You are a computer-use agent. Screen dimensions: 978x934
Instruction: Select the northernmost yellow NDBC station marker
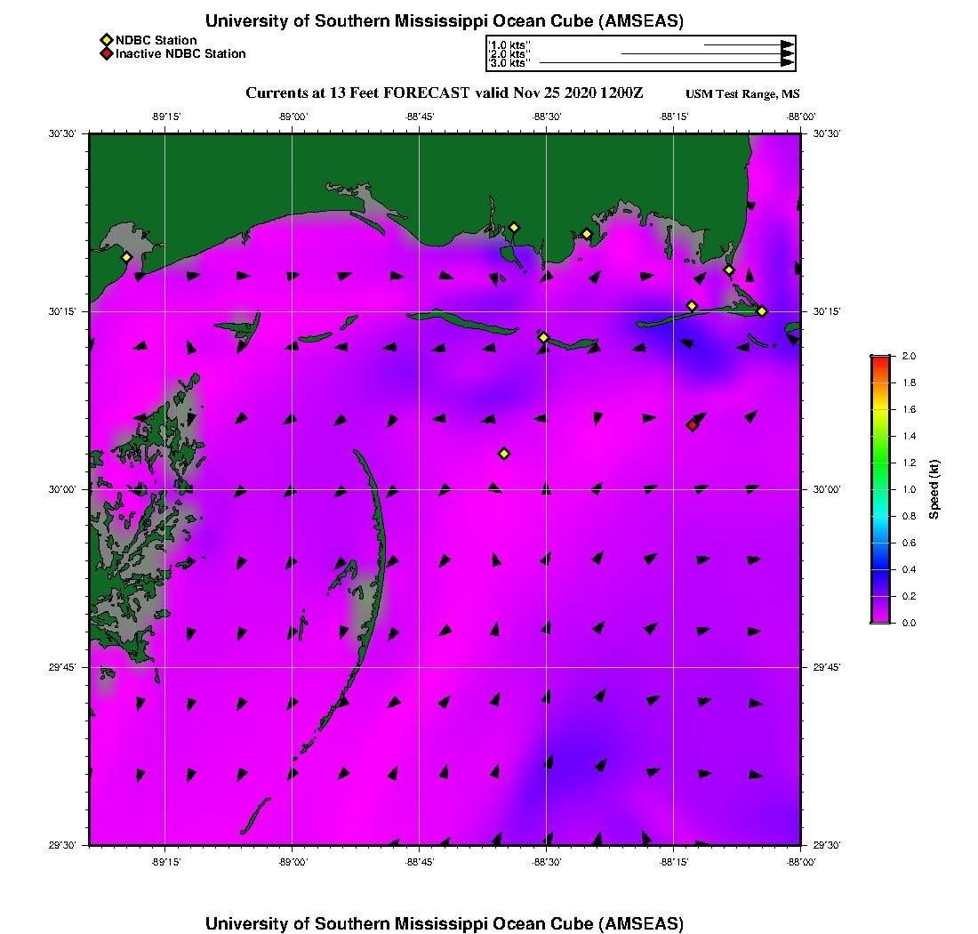point(514,228)
